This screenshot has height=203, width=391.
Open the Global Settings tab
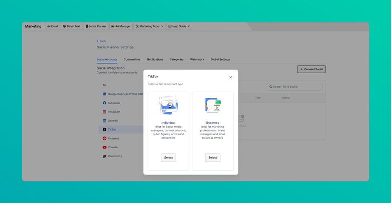coord(220,59)
